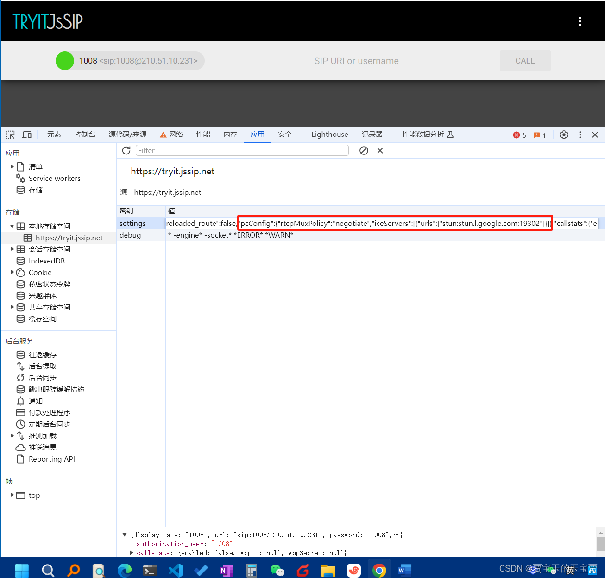Select Service workers in the sidebar
Viewport: 605px width, 578px height.
pos(54,178)
